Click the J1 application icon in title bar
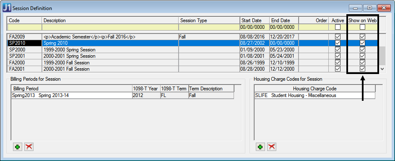Viewport: 395px width, 161px height. pyautogui.click(x=7, y=8)
